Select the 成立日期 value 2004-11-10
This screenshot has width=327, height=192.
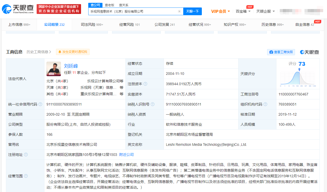pos(175,74)
